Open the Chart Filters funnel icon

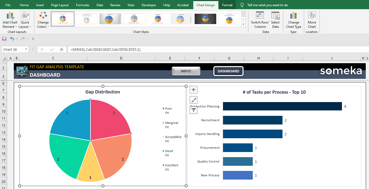[194, 110]
